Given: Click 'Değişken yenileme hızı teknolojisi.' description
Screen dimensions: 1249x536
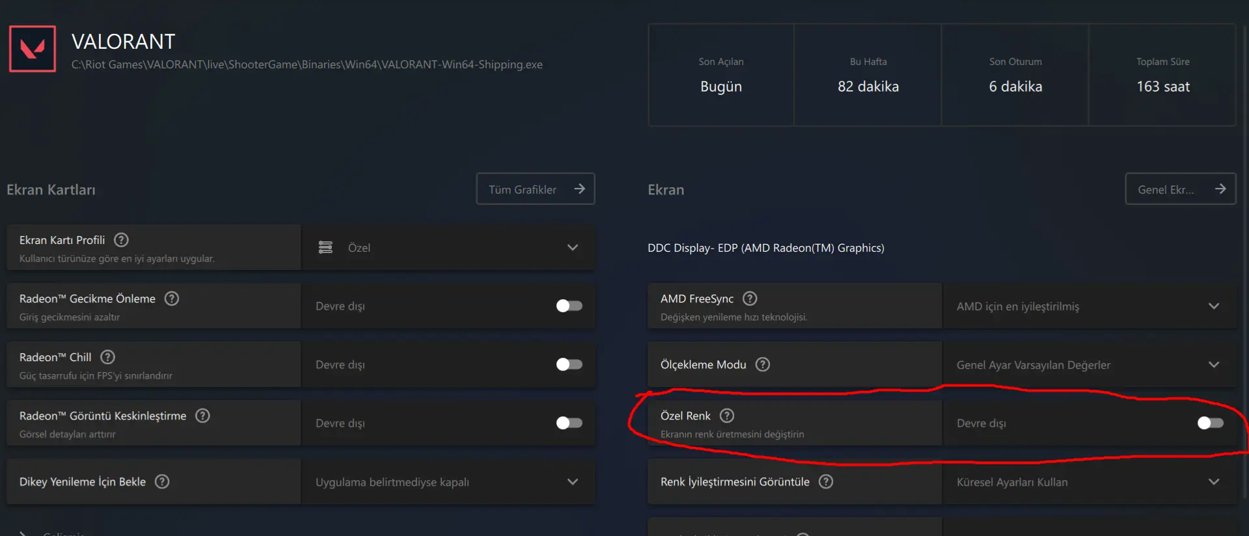Looking at the screenshot, I should coord(734,317).
